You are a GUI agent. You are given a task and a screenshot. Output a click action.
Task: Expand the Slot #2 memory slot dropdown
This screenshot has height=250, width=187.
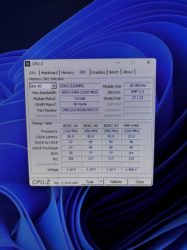(54, 86)
